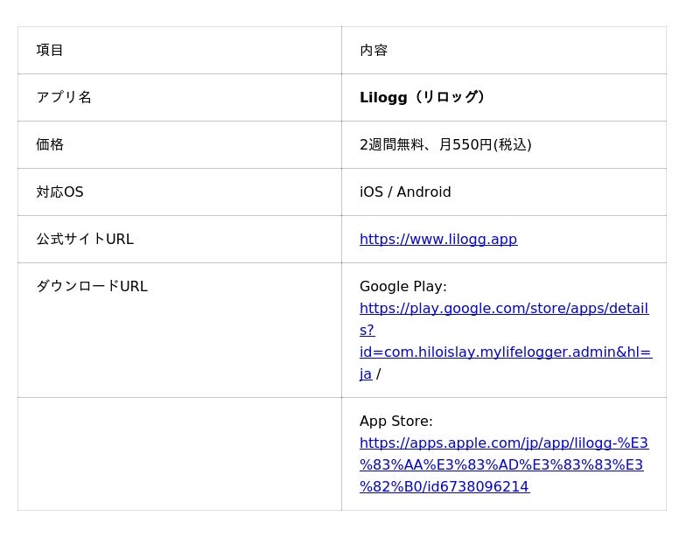This screenshot has height=537, width=700.
Task: Select the 対応OS row label
Action: click(x=59, y=192)
